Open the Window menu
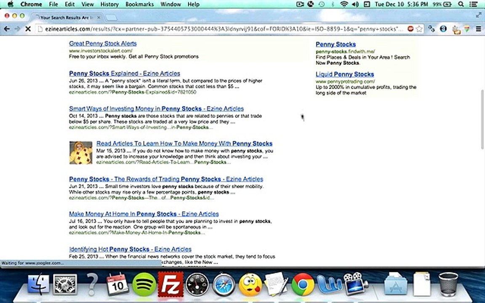This screenshot has width=485, height=303. click(x=171, y=4)
